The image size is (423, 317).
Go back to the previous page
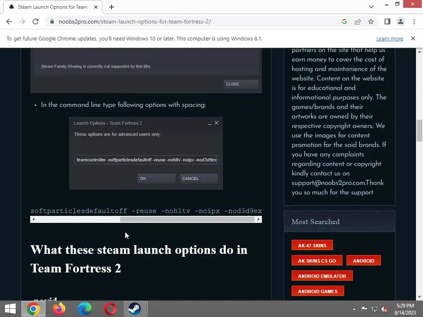click(9, 21)
